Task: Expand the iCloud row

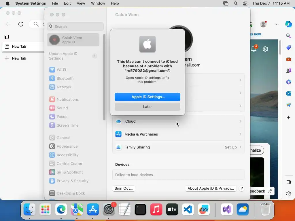Action: [x=178, y=121]
